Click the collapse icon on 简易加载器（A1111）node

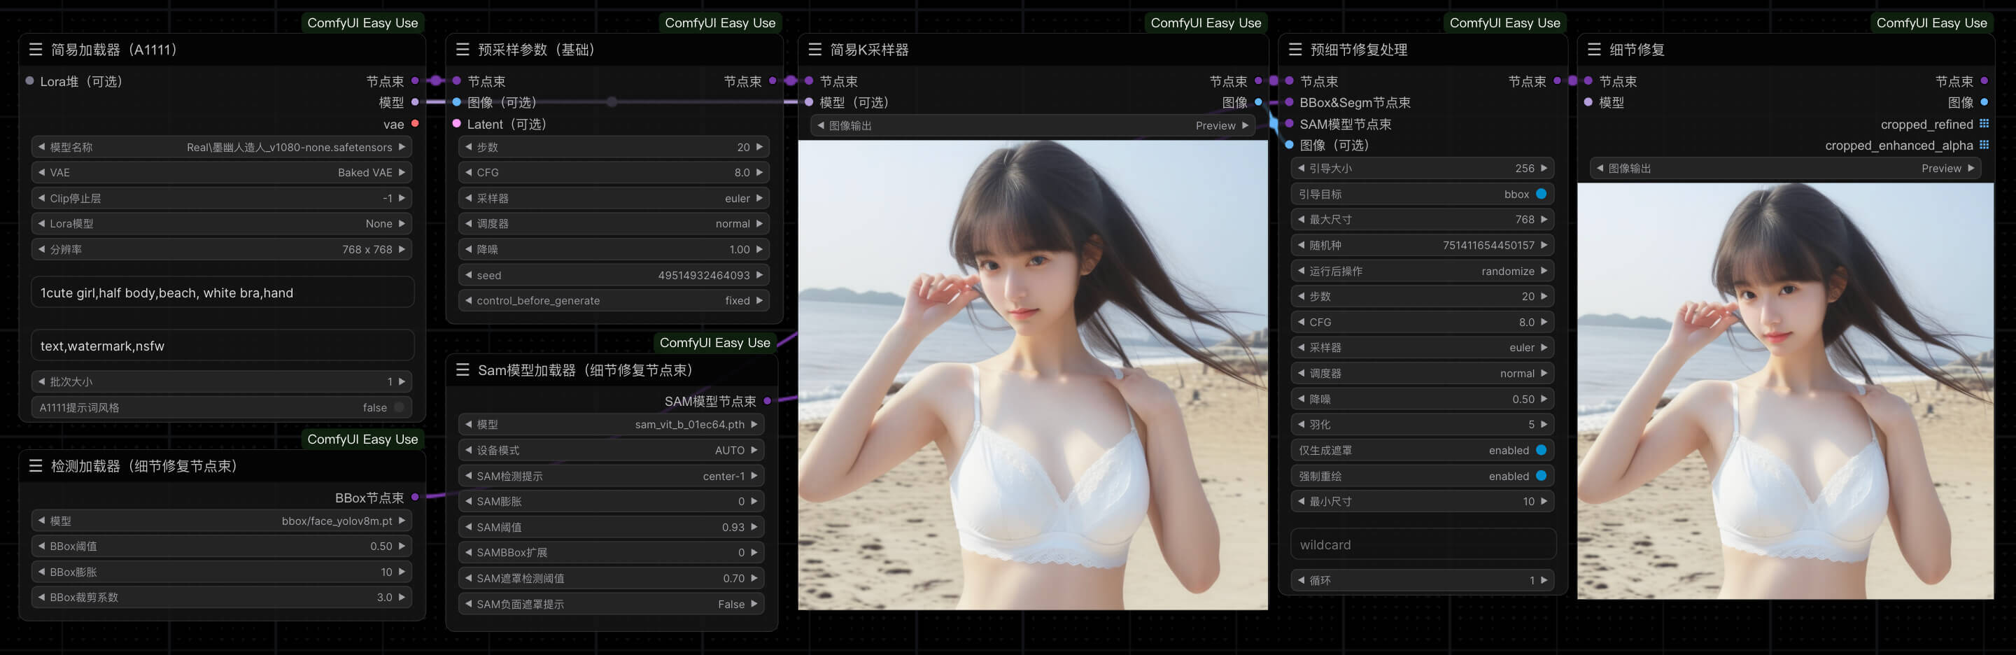coord(36,49)
